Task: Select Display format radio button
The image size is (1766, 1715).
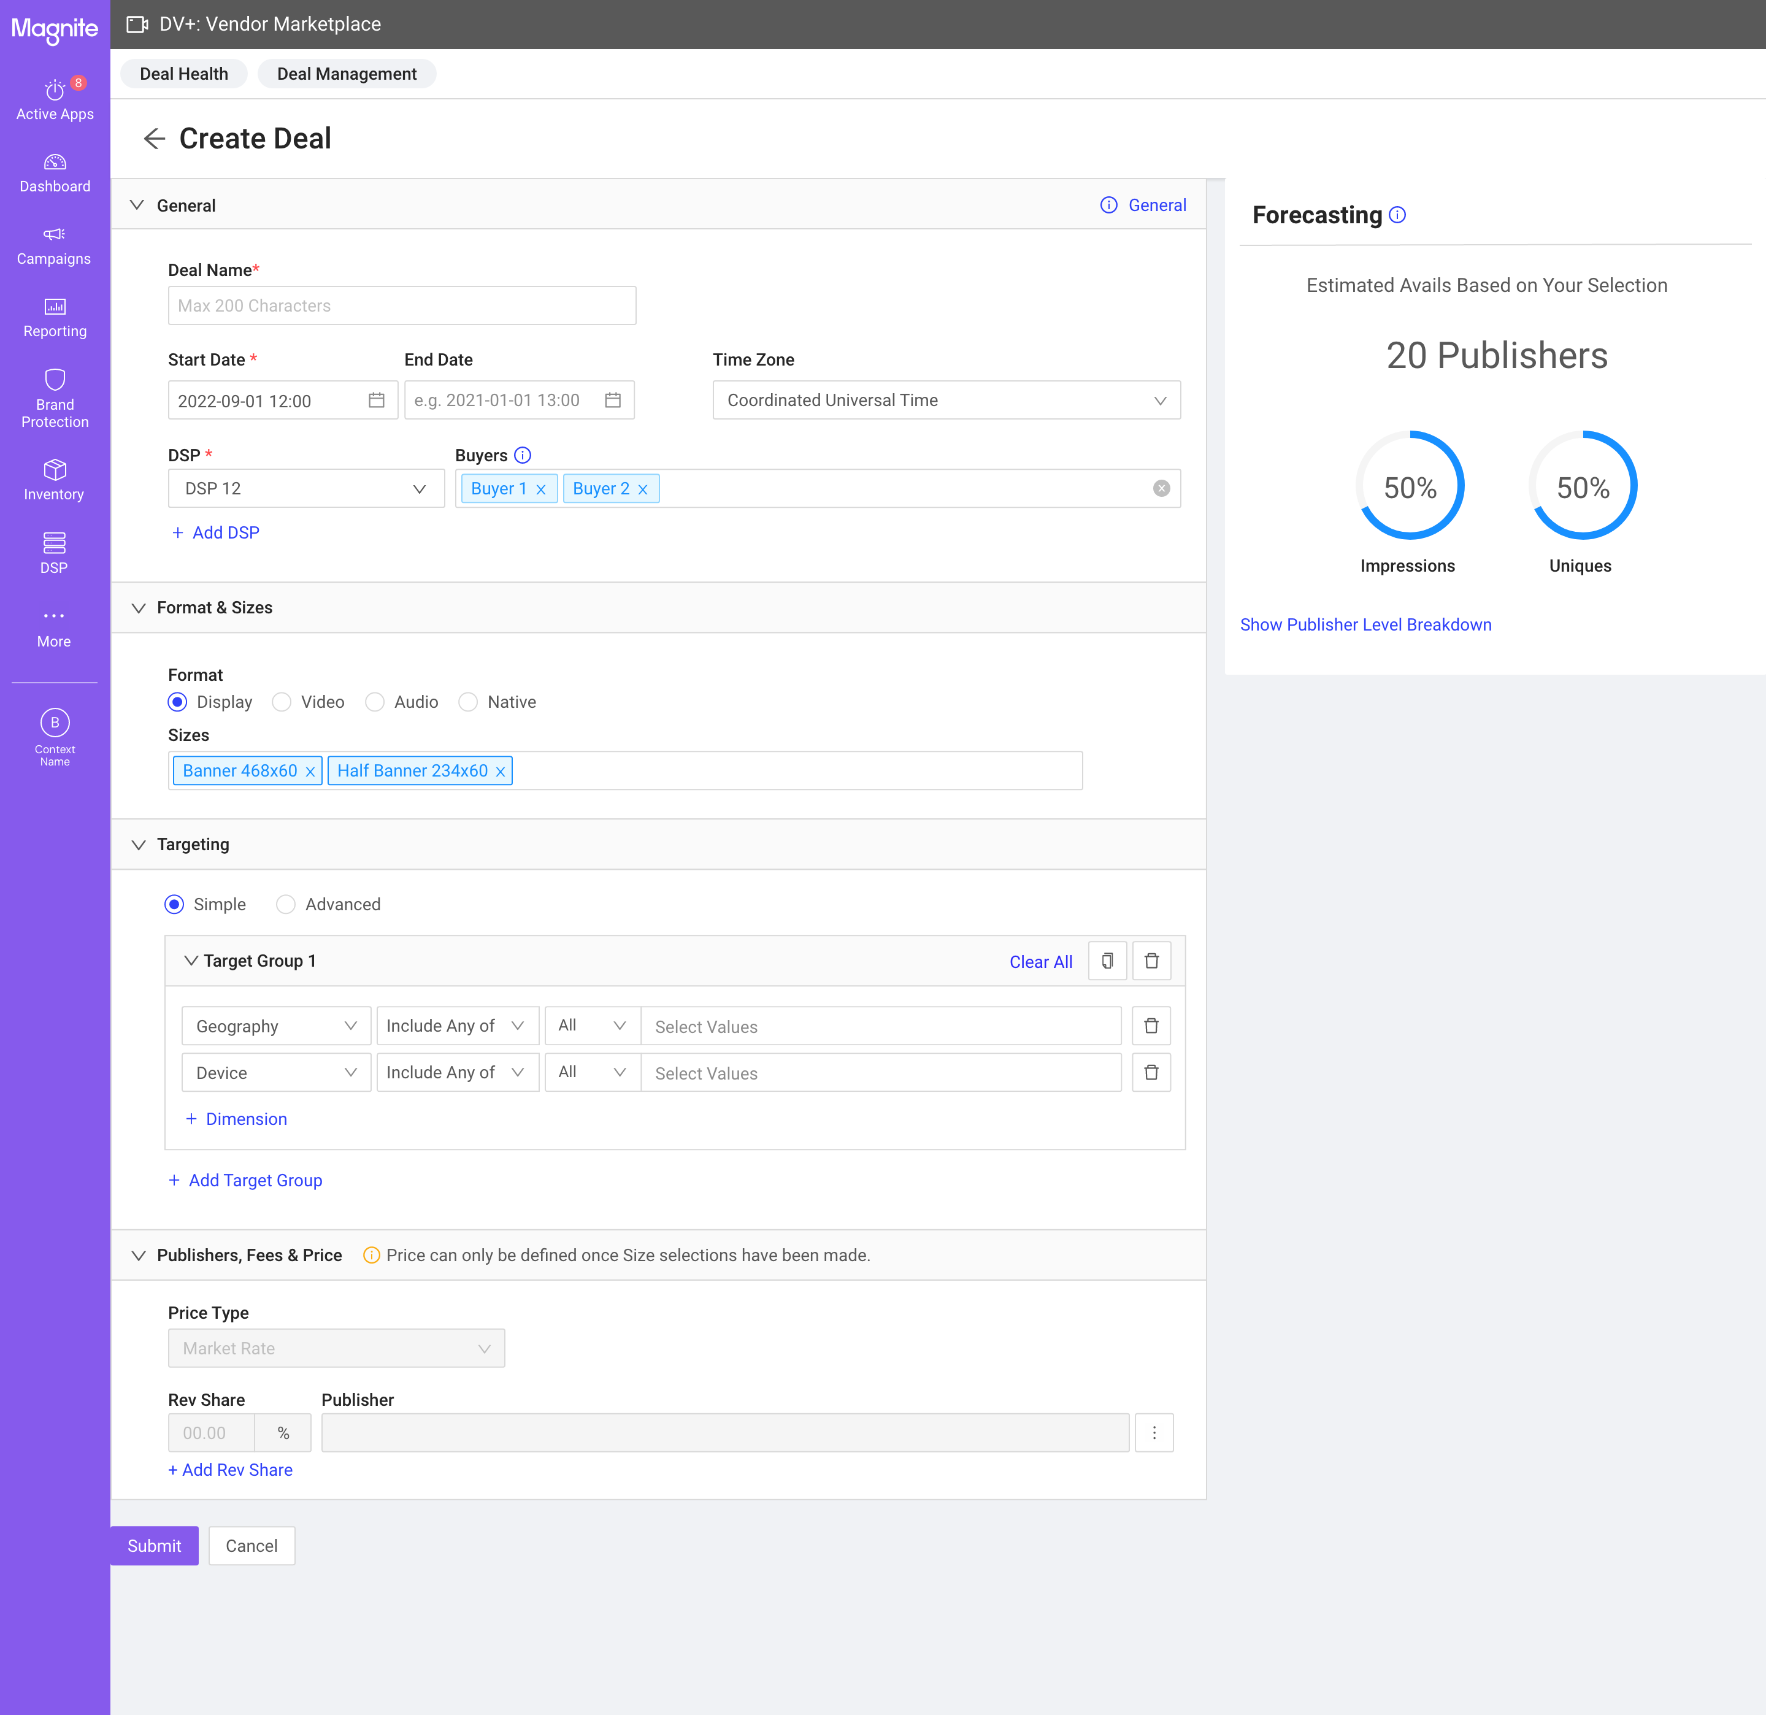Action: point(177,702)
